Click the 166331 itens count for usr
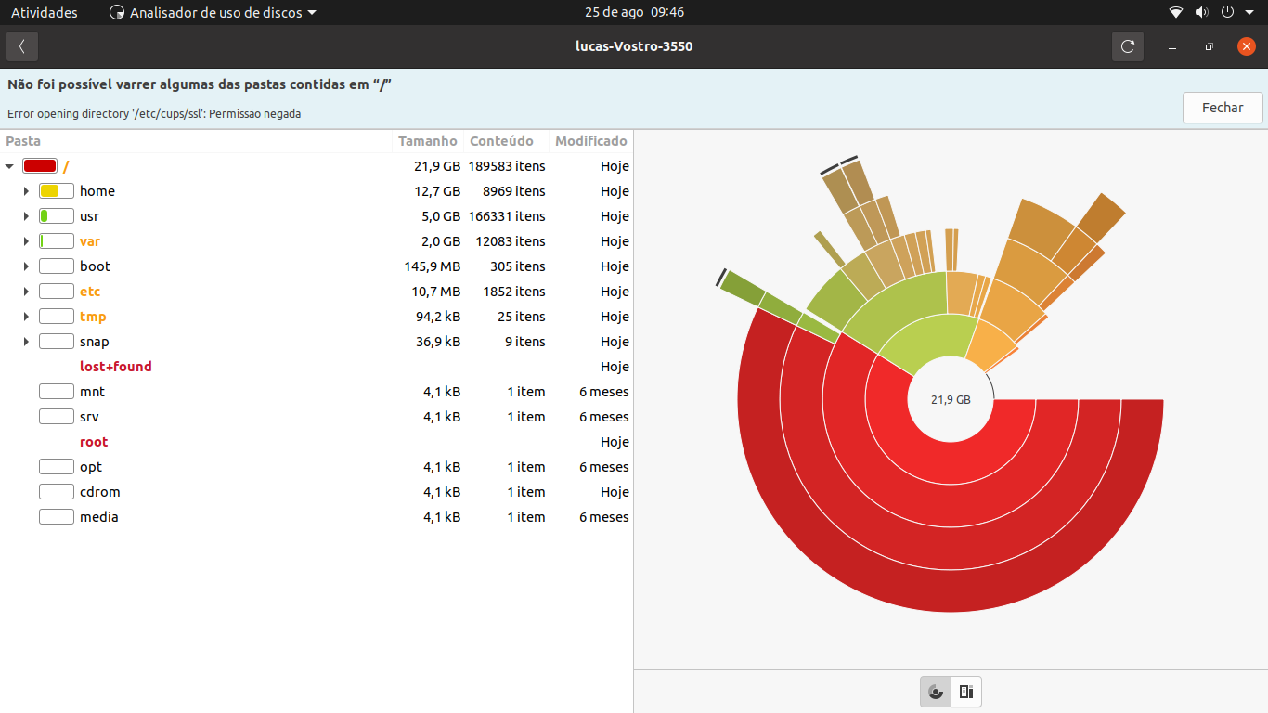The width and height of the screenshot is (1268, 713). pos(507,216)
